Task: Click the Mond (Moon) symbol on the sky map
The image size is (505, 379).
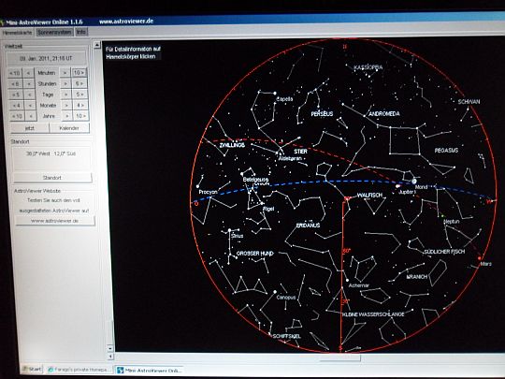Action: pos(414,182)
